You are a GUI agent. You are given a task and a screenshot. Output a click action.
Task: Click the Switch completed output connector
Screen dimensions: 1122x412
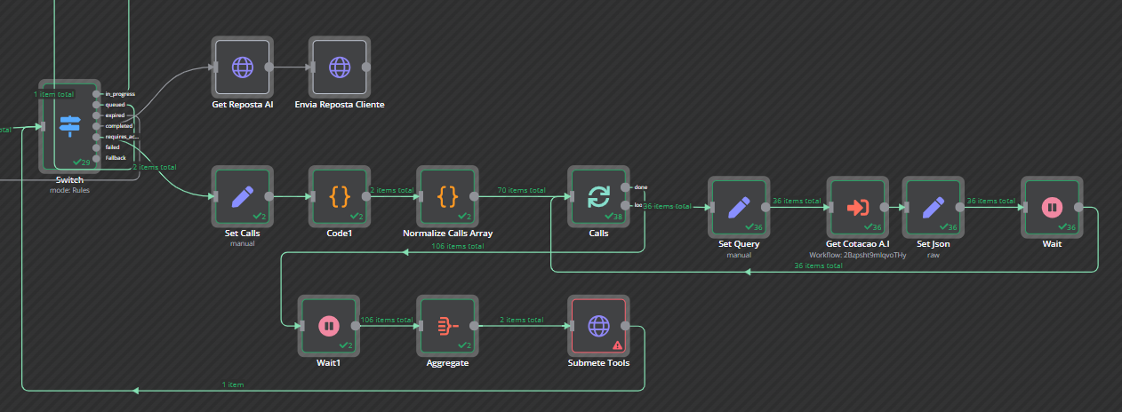[x=97, y=126]
